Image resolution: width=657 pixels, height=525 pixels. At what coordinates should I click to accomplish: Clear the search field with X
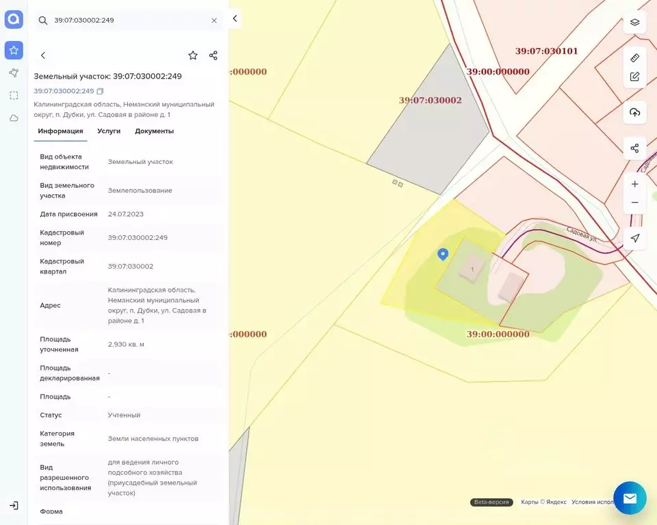[214, 21]
